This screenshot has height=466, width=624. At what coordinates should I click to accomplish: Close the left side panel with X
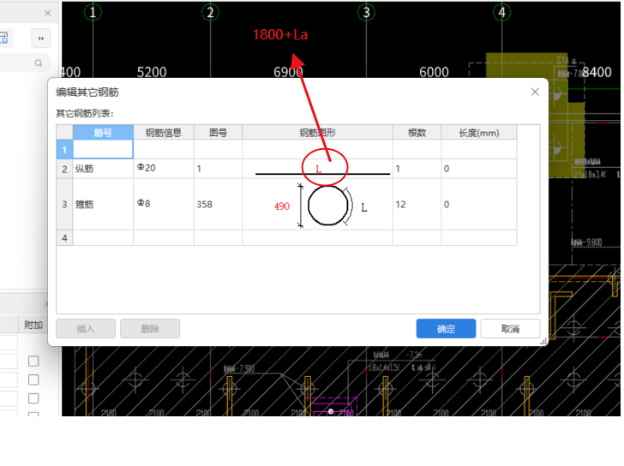tap(48, 13)
